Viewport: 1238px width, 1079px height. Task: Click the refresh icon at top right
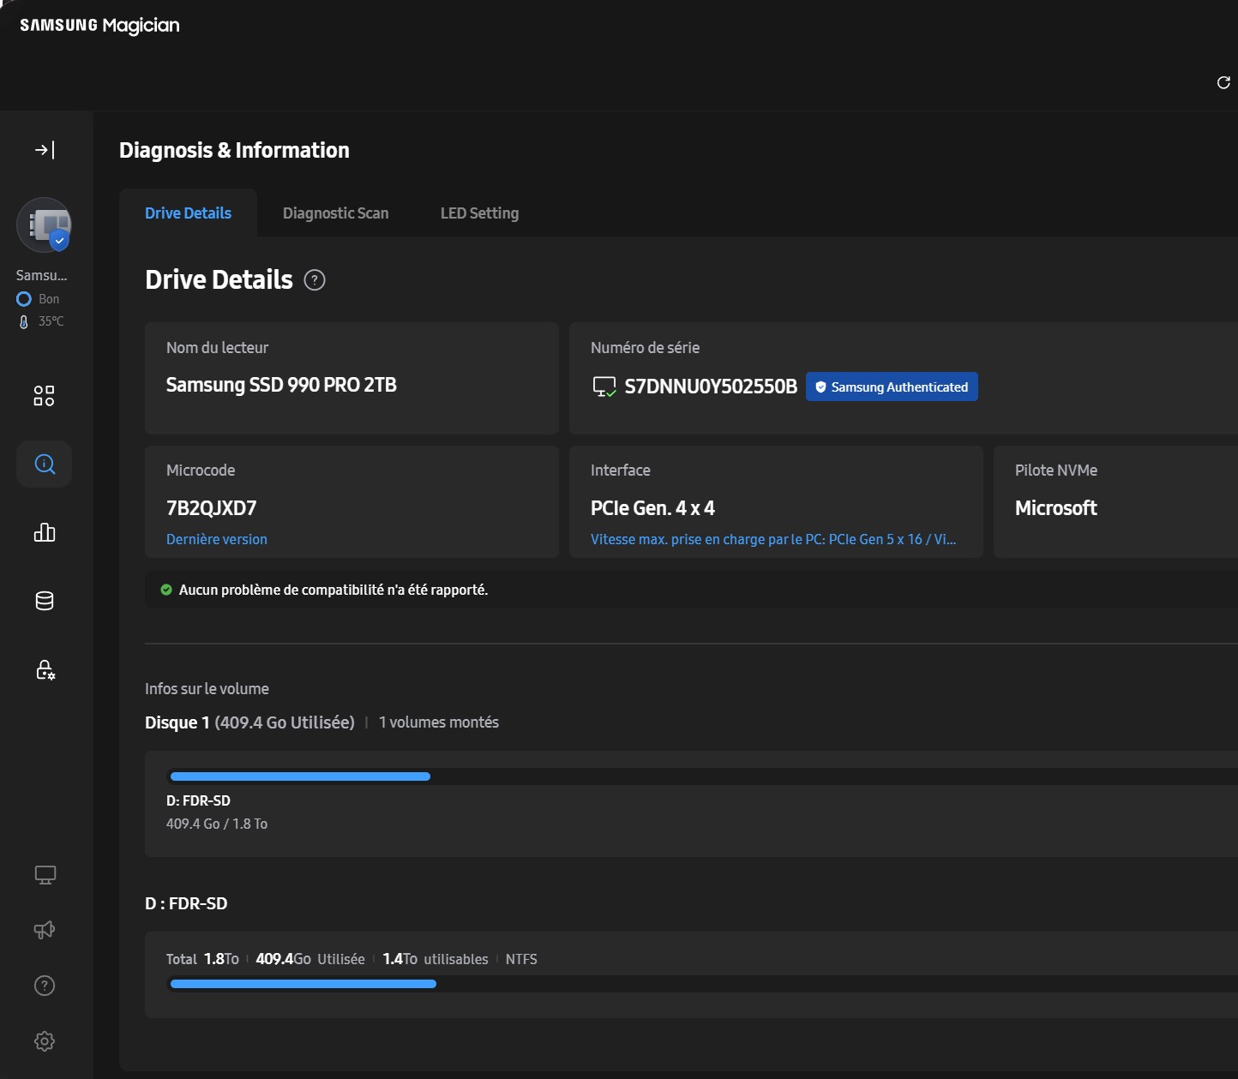[x=1223, y=82]
